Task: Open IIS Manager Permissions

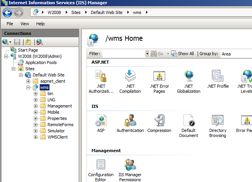Action: [x=130, y=170]
